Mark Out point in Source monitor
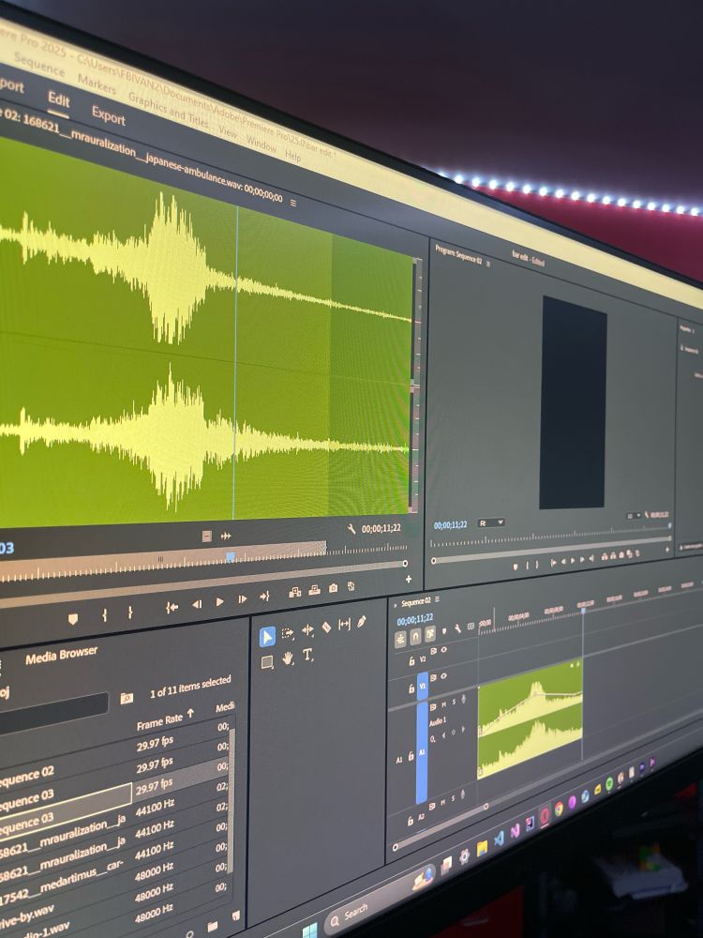 [x=129, y=612]
